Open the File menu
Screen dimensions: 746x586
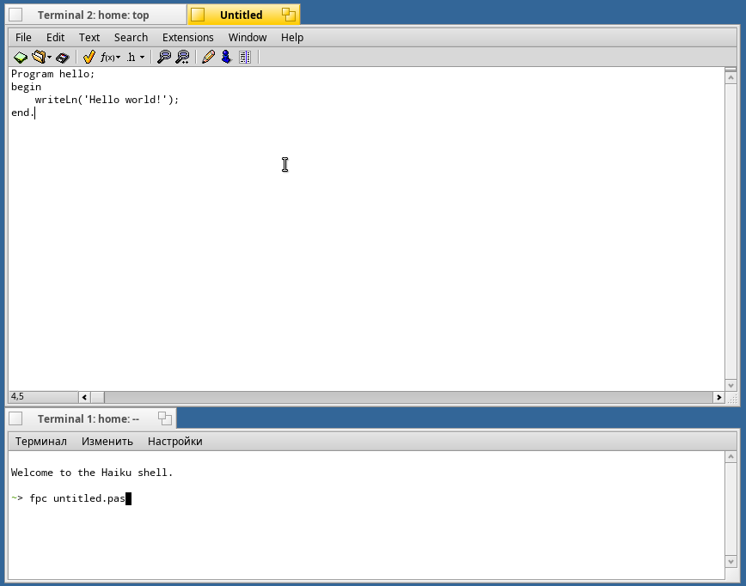click(x=23, y=38)
